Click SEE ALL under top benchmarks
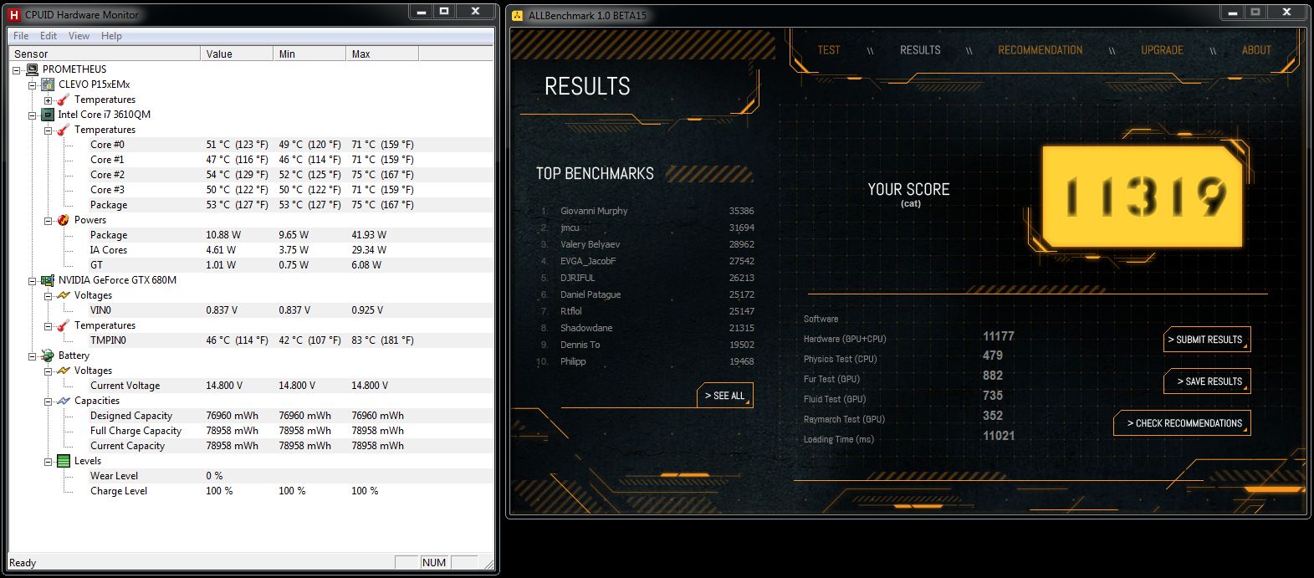This screenshot has height=578, width=1314. pyautogui.click(x=725, y=396)
